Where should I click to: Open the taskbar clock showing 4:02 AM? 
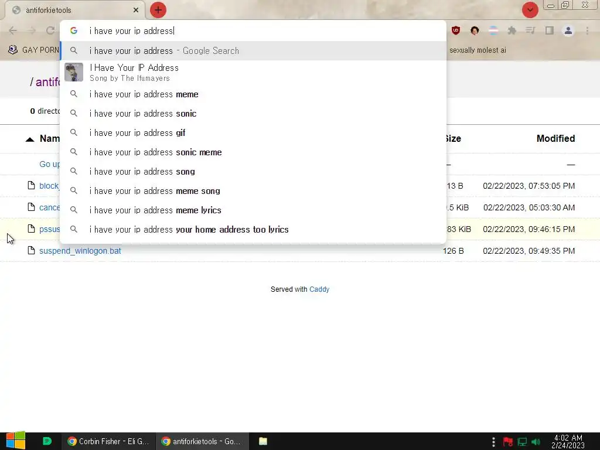tap(568, 441)
